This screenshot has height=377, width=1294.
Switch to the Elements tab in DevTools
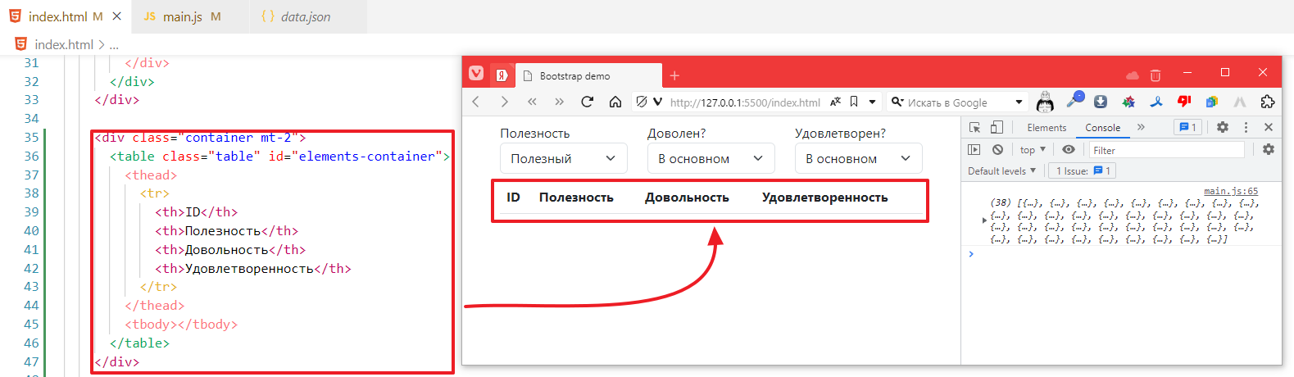coord(1047,128)
